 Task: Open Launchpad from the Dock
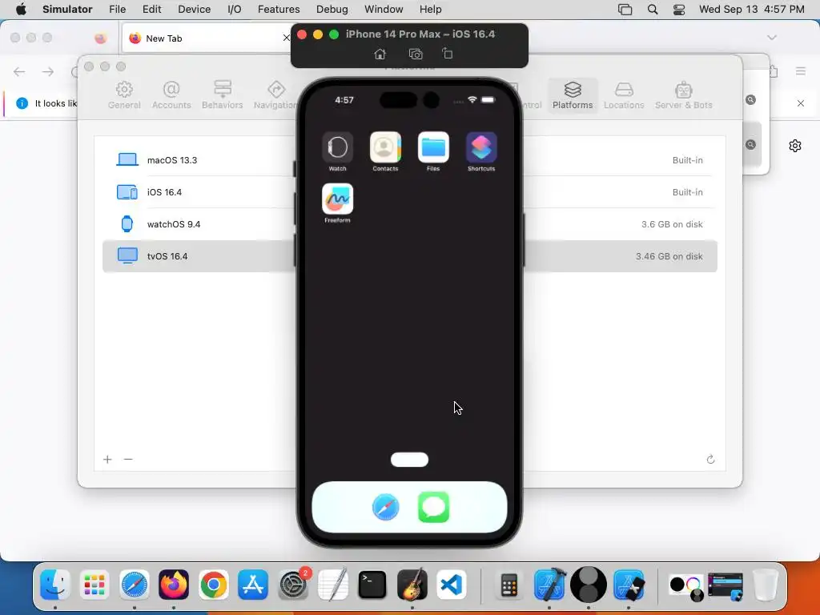[x=94, y=584]
